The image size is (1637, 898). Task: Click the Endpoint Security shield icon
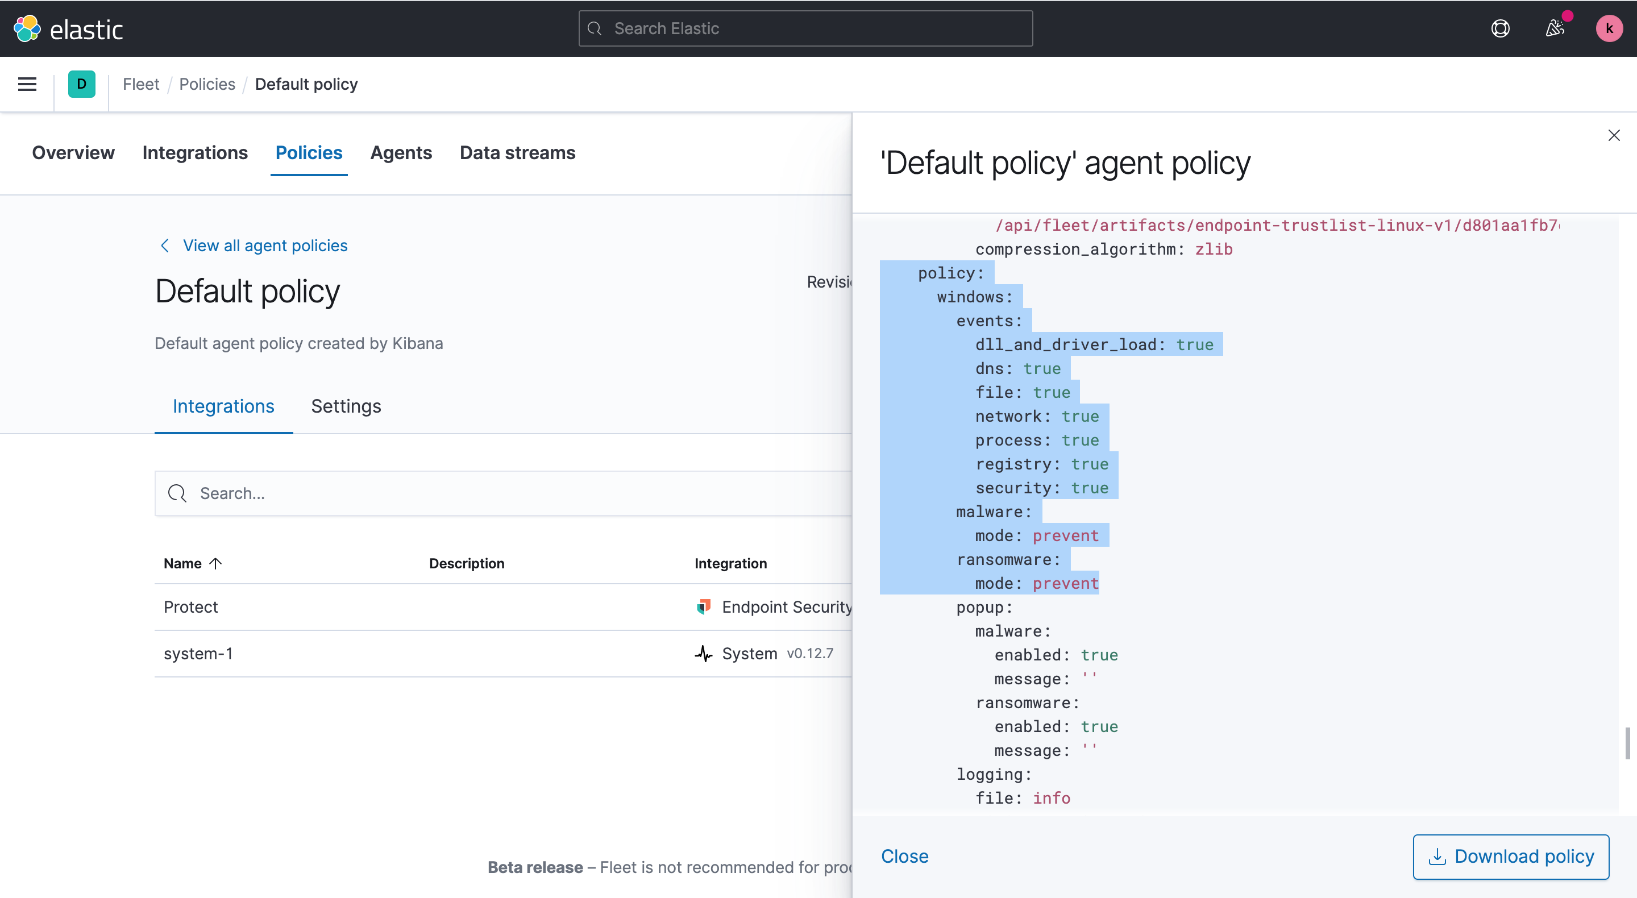tap(704, 606)
